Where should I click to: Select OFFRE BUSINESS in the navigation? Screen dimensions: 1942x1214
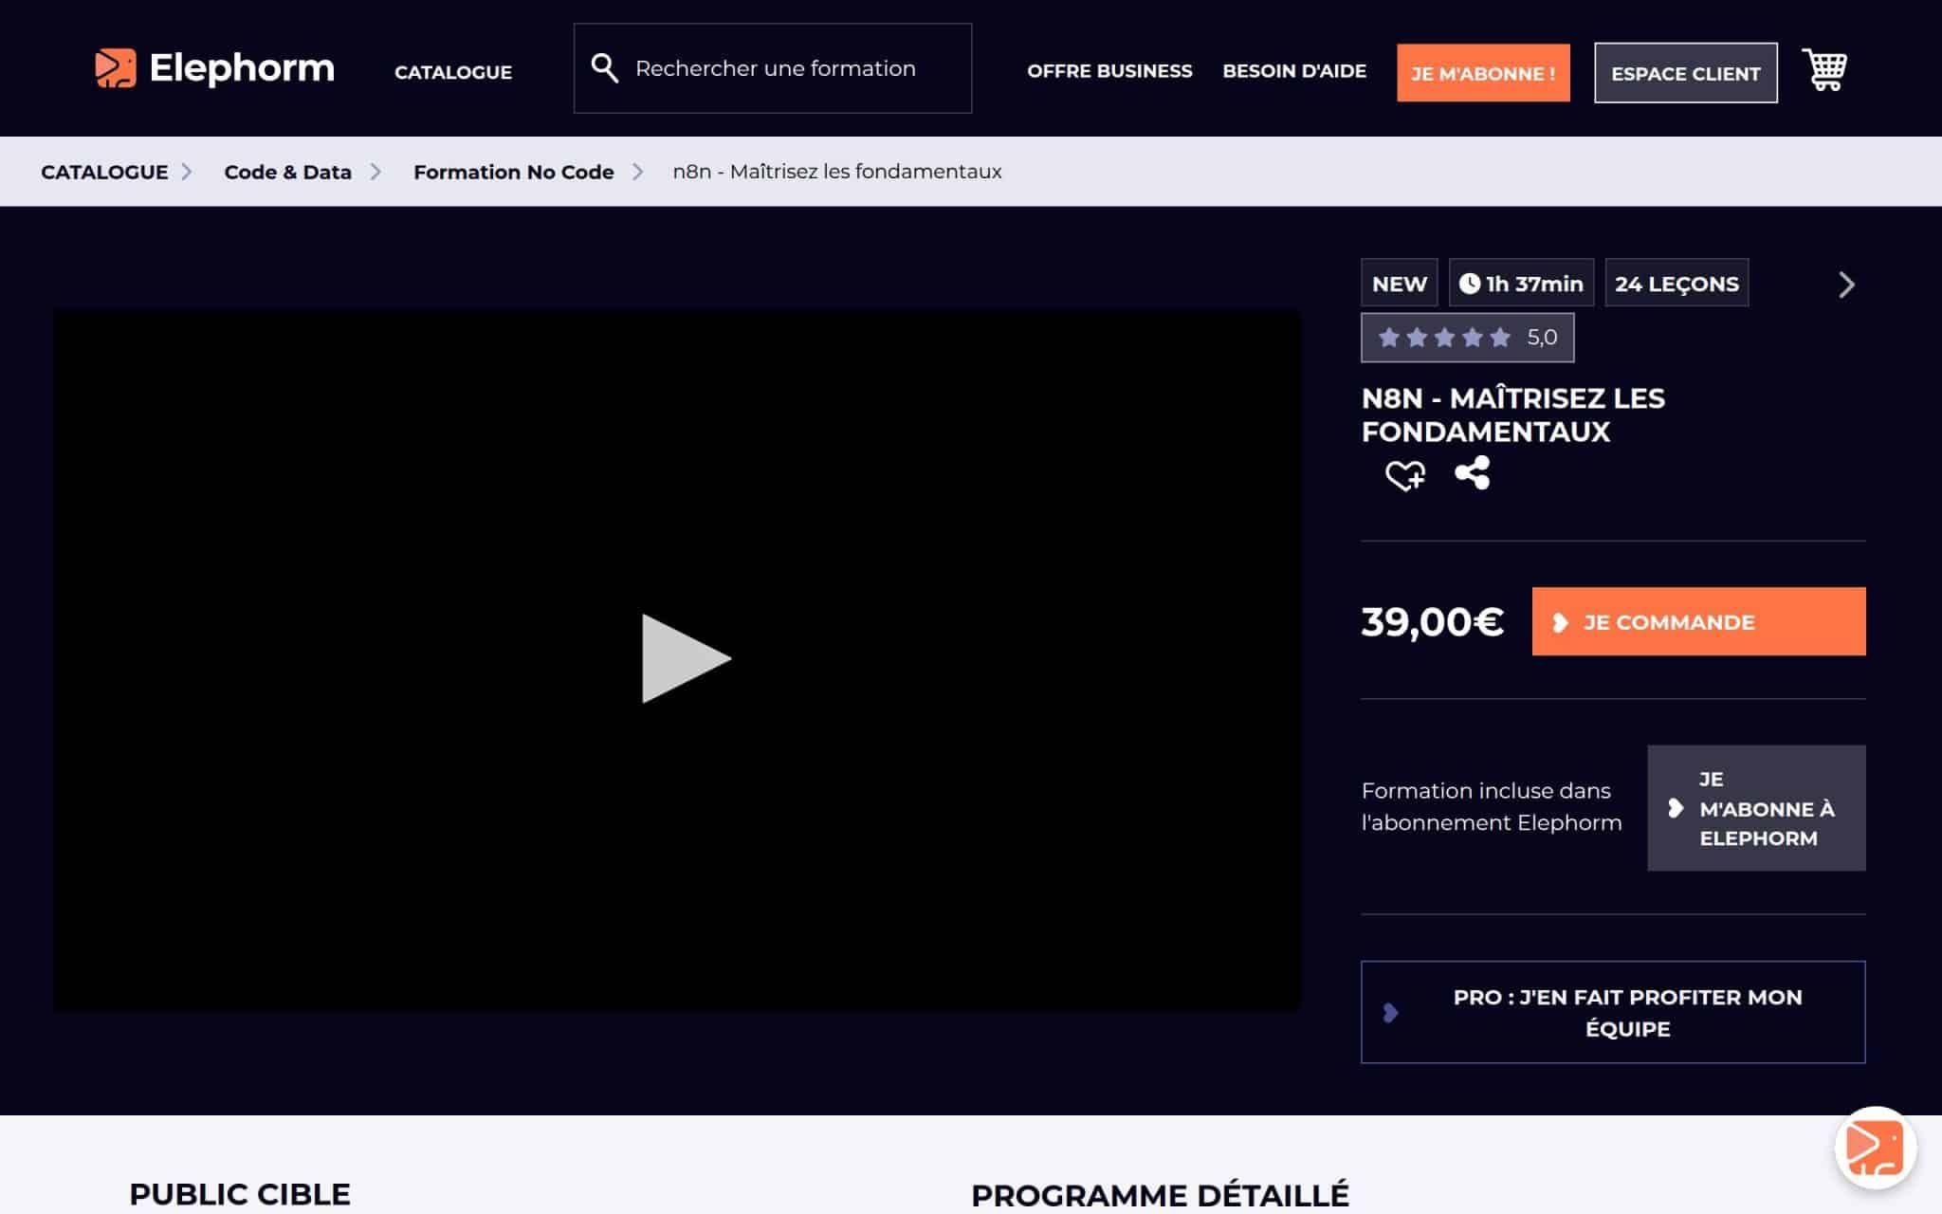coord(1109,71)
